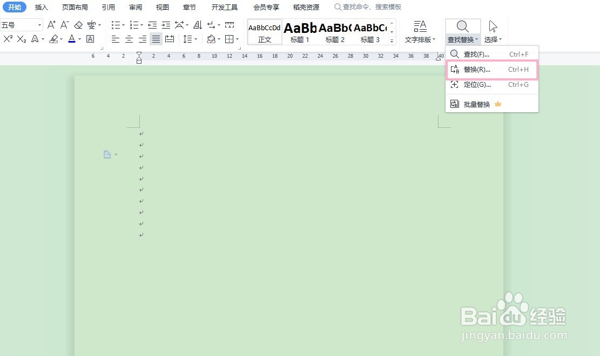Screen dimensions: 600x356
Task: Decrease font size with A- button
Action: (x=65, y=25)
